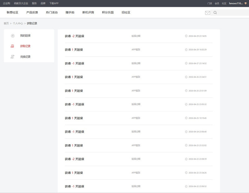
Task: Select the 我的延保 sidebar entry
Action: 25,36
